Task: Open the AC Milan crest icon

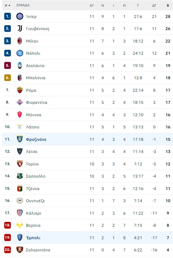Action: point(20,41)
